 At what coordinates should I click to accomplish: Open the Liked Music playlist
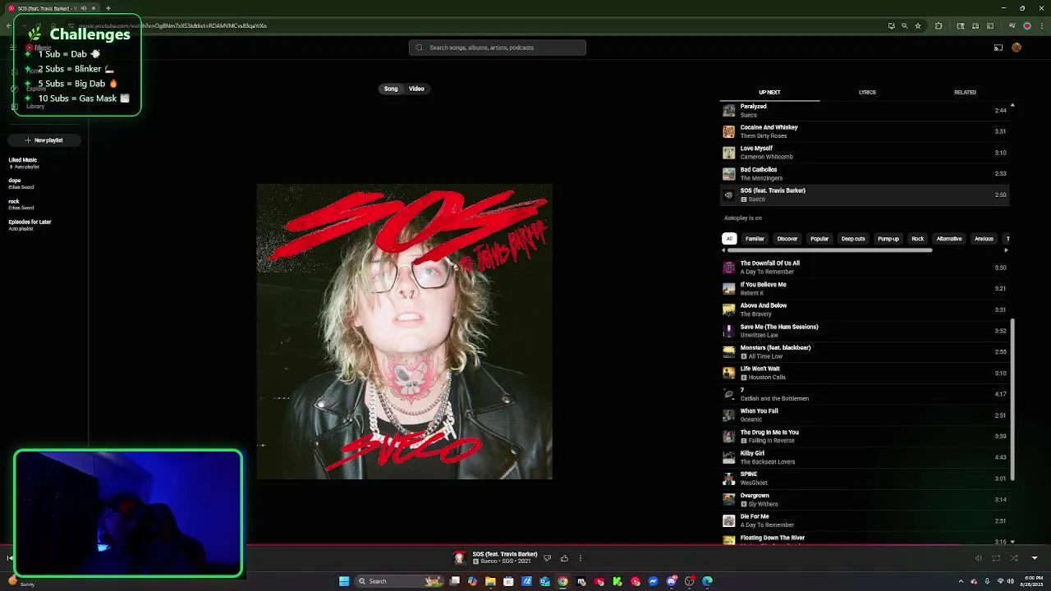pos(44,163)
